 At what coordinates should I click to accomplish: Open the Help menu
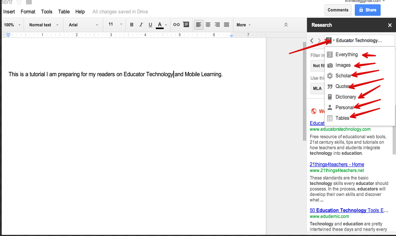pos(80,12)
